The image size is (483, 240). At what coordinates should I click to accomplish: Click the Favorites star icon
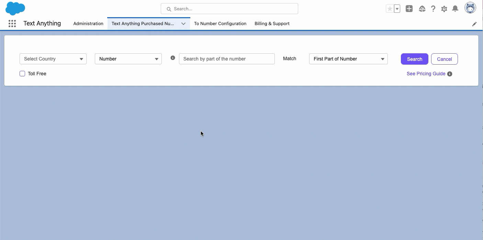pos(390,9)
